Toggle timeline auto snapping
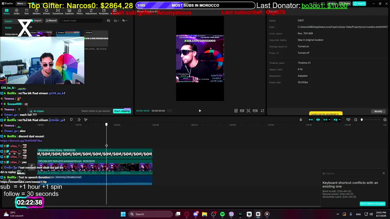Image resolution: width=390 pixels, height=219 pixels. (x=318, y=120)
